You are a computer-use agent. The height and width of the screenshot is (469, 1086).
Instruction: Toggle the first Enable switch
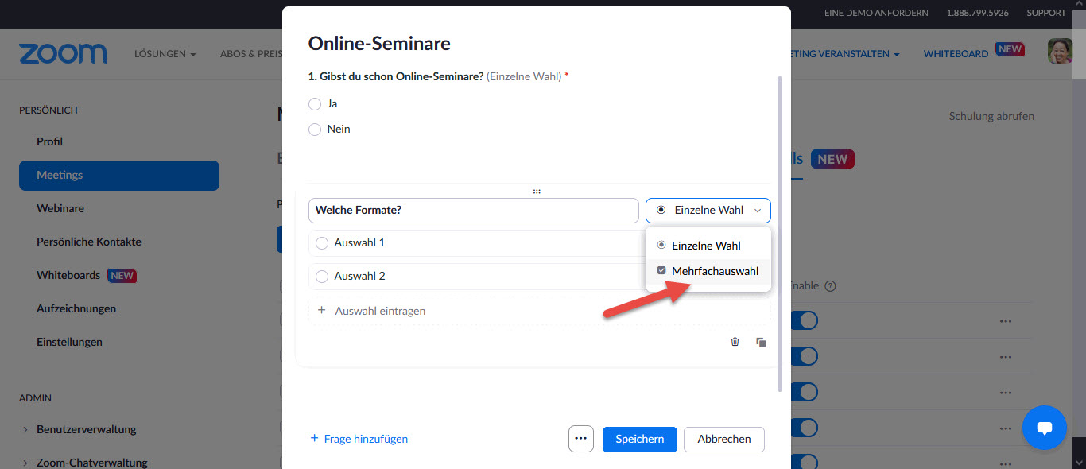point(804,321)
